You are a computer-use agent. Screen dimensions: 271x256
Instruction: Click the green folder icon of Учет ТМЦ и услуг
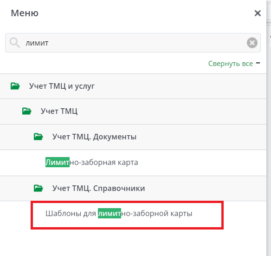[15, 86]
